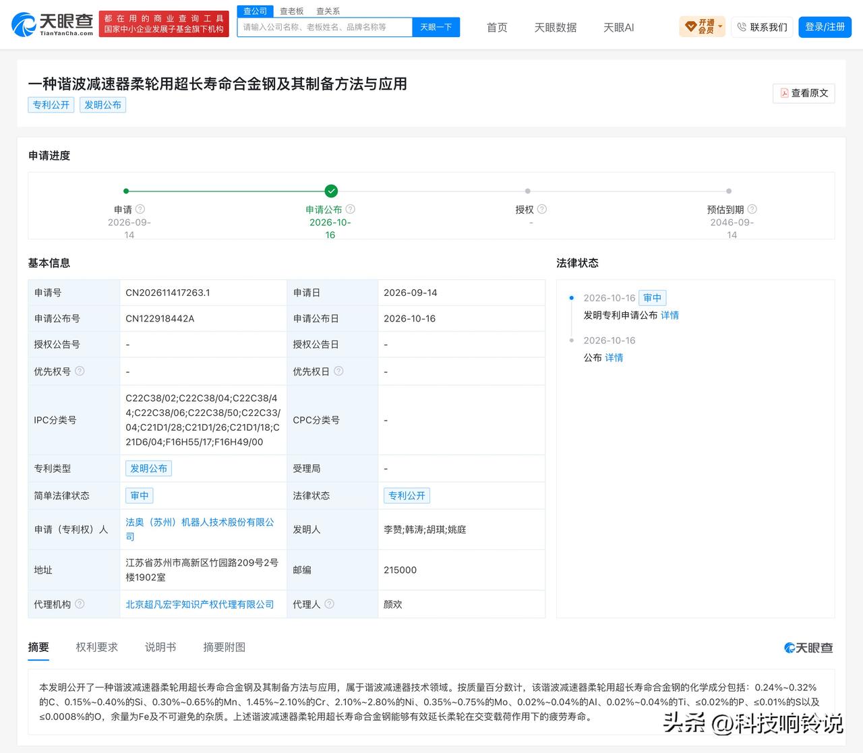Click the help icon next to 代理机构 label

coord(80,604)
